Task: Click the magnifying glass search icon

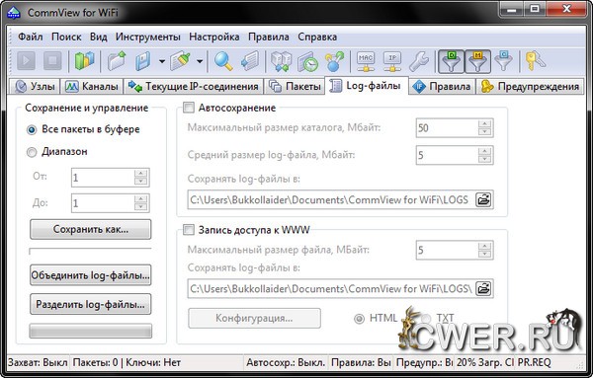Action: pyautogui.click(x=223, y=61)
